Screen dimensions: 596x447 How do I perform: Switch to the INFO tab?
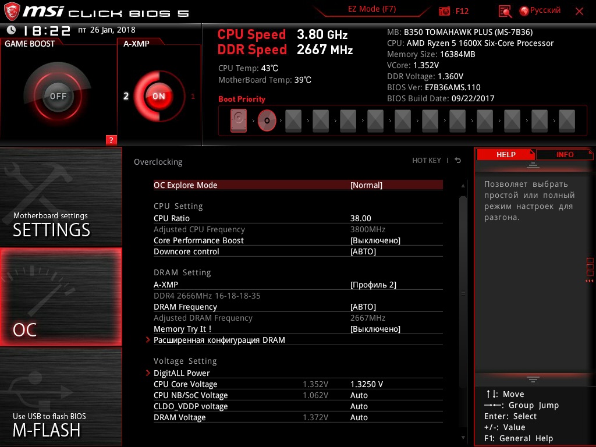click(x=565, y=155)
